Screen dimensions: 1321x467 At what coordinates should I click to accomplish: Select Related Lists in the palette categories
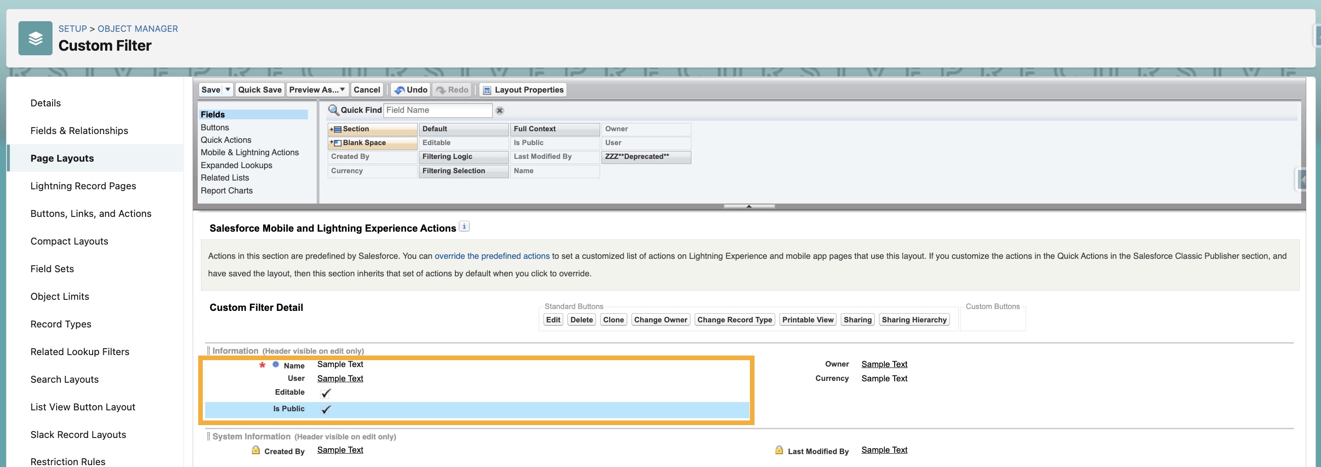(x=224, y=178)
